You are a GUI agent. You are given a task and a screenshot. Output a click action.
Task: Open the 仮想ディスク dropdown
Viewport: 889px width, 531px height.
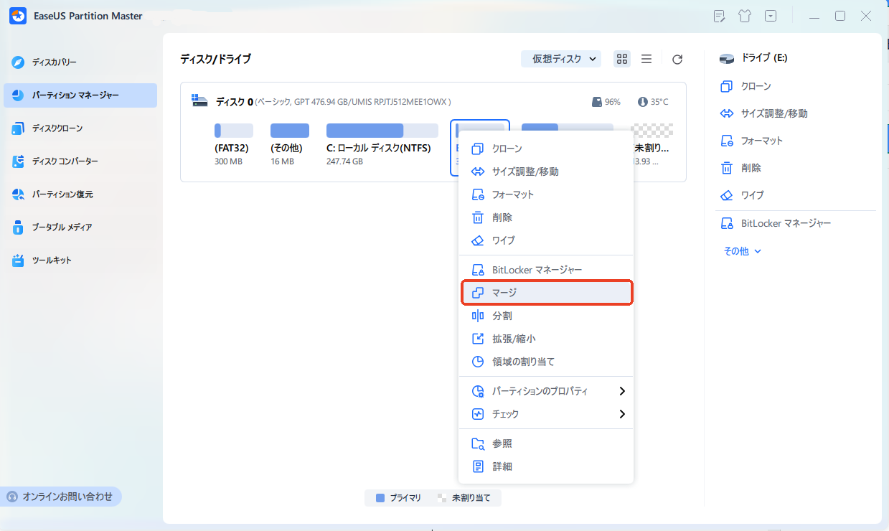click(561, 59)
